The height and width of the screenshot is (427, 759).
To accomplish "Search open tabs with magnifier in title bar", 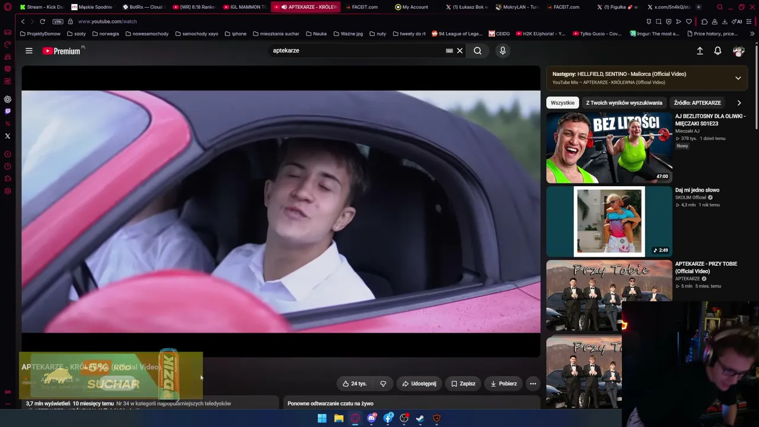I will (x=720, y=7).
